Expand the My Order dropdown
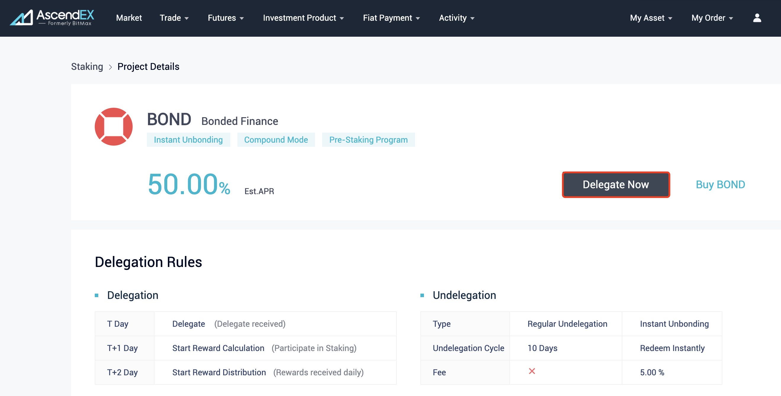The width and height of the screenshot is (781, 396). point(712,18)
